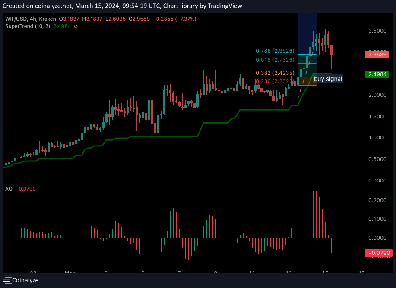Click the buy signal annotation label
Image resolution: width=396 pixels, height=288 pixels.
(x=328, y=79)
